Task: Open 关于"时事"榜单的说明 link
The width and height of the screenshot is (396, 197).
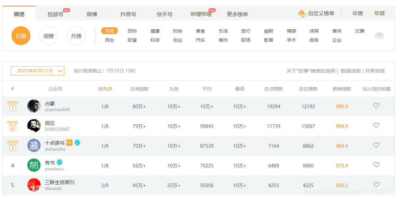Action: click(x=311, y=71)
